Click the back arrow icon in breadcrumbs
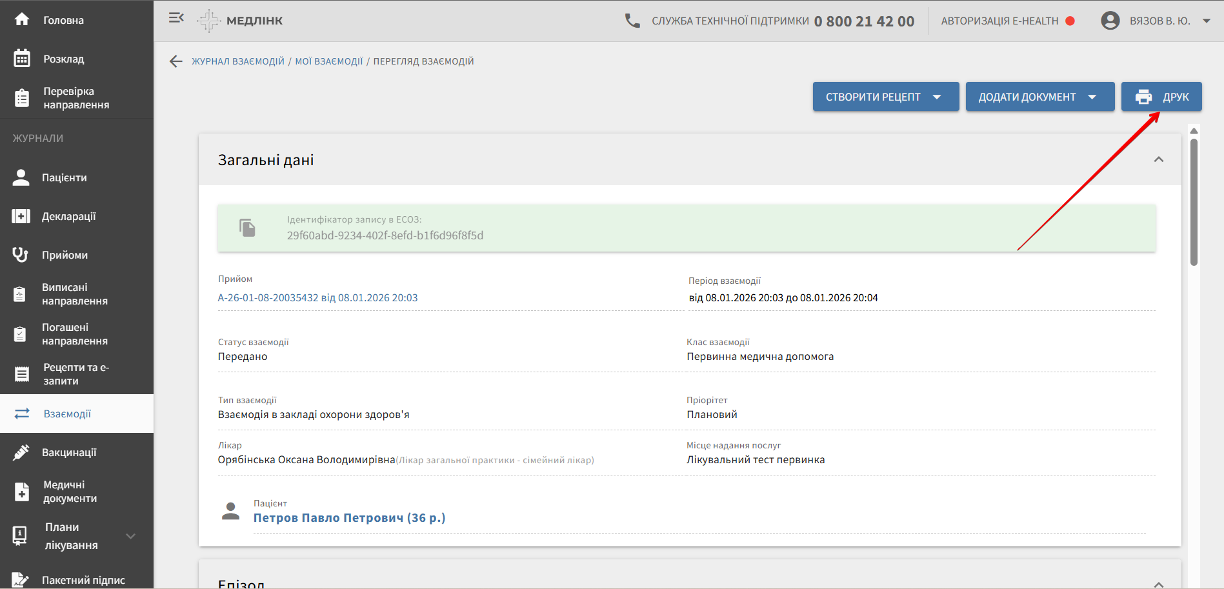The image size is (1224, 589). [x=176, y=61]
